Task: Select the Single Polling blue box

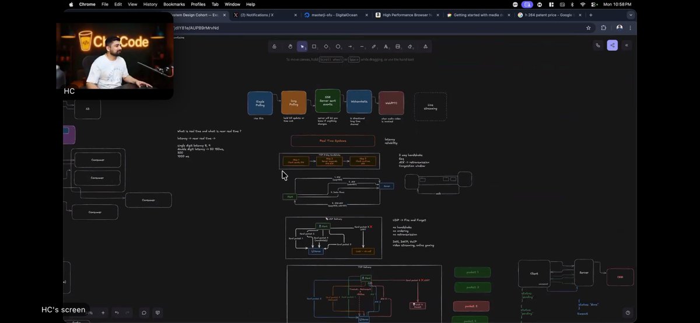Action: (x=260, y=103)
